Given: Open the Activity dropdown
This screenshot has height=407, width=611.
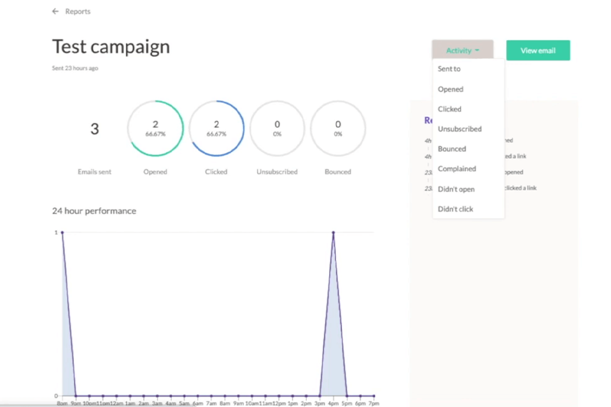Looking at the screenshot, I should click(x=462, y=50).
